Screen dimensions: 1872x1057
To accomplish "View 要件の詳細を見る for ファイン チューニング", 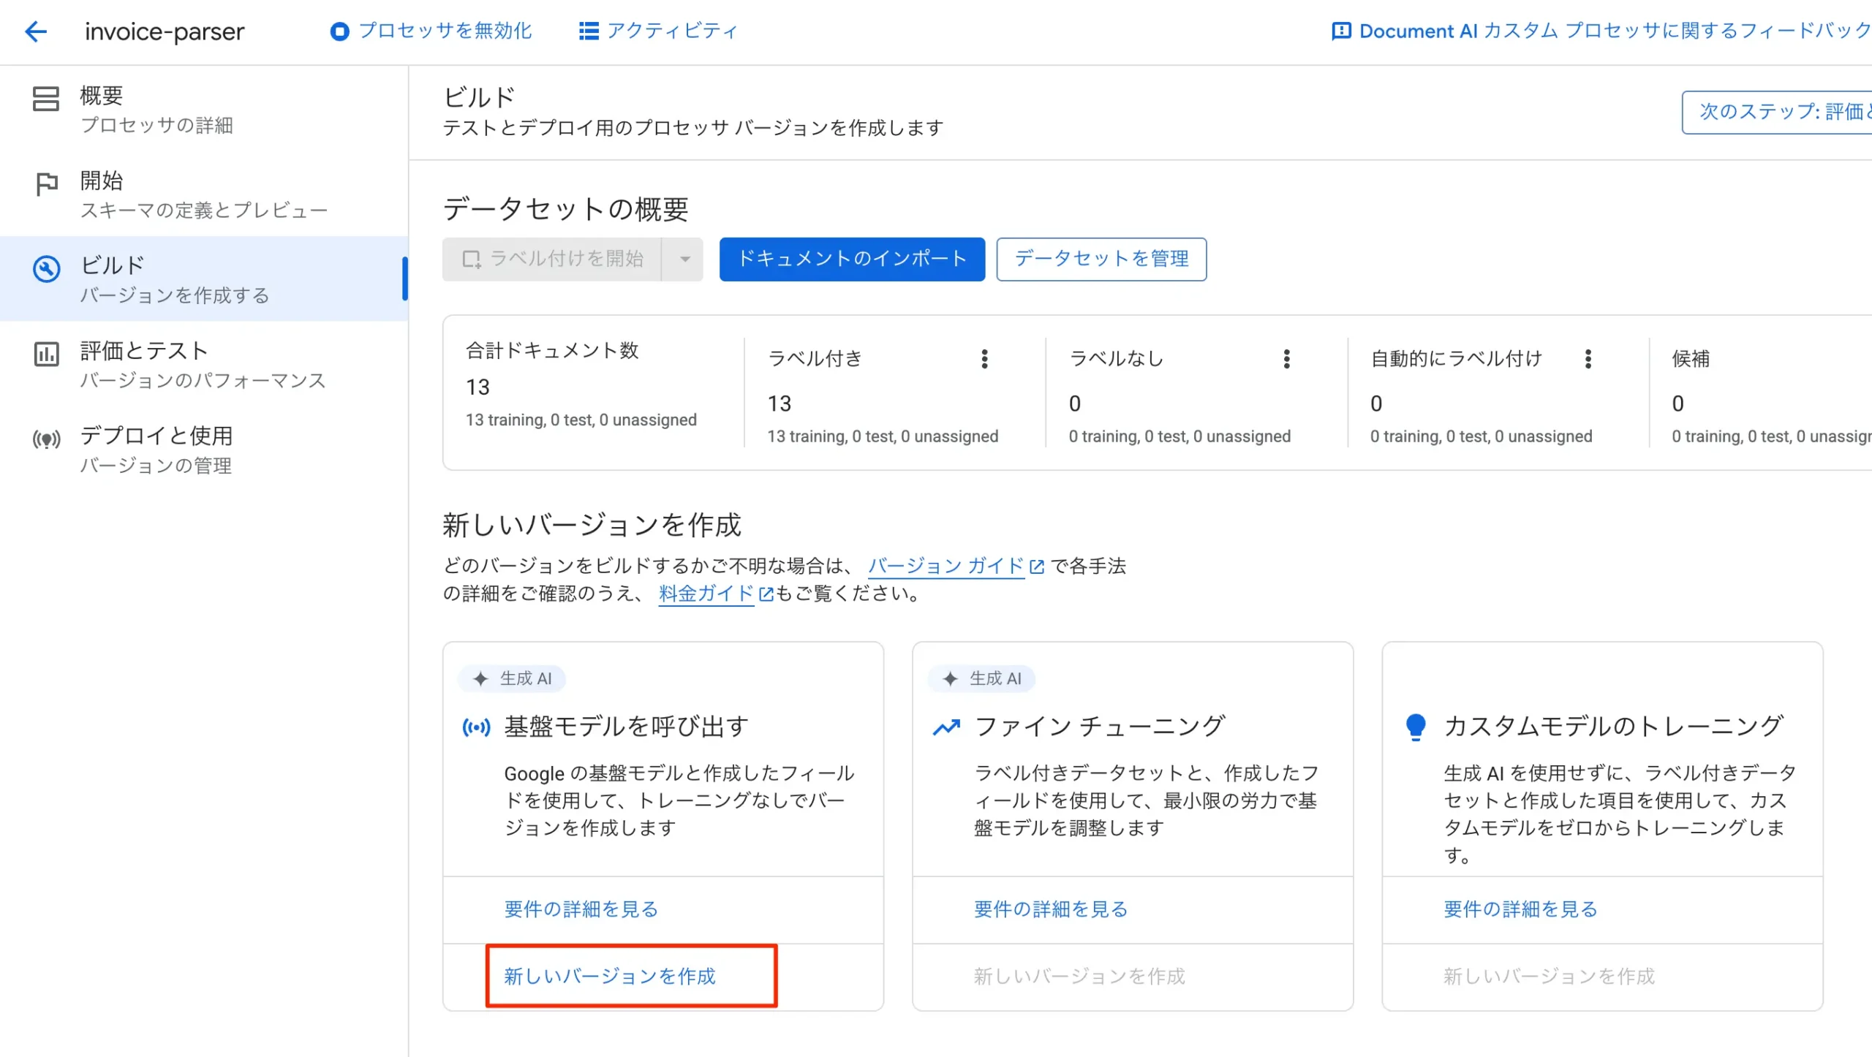I will 1050,909.
